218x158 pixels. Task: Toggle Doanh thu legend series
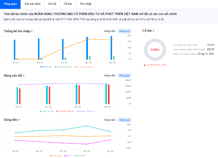(46, 67)
